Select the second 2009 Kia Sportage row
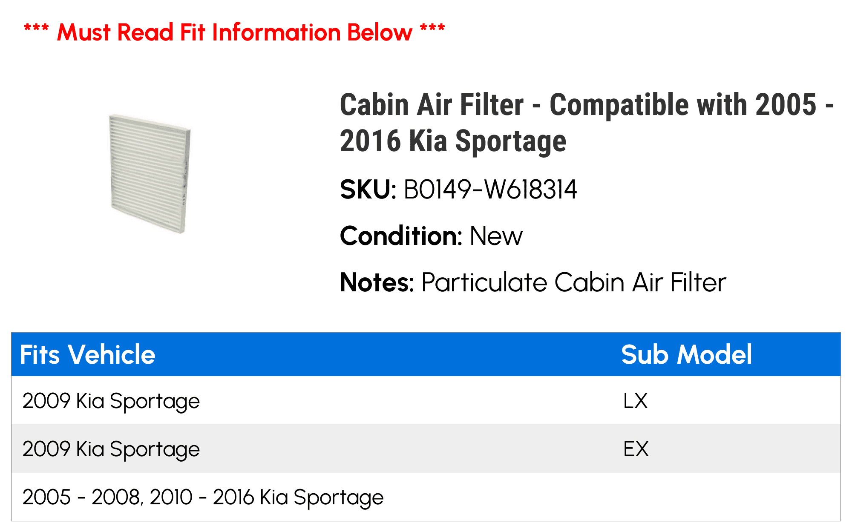This screenshot has width=852, height=532. (x=426, y=449)
